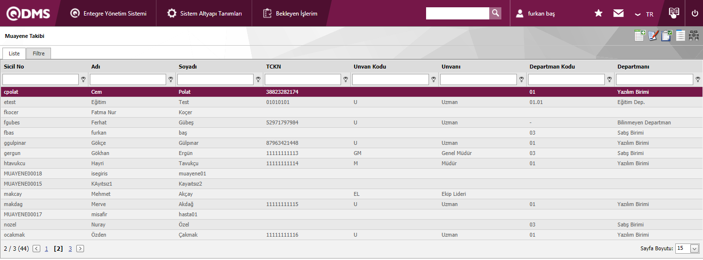Viewport: 703px width, 260px height.
Task: Click the Soyadı column filter input
Action: pyautogui.click(x=215, y=79)
